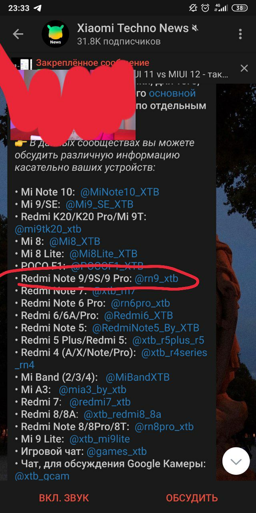
Task: Tap the back arrow icon
Action: coord(18,34)
